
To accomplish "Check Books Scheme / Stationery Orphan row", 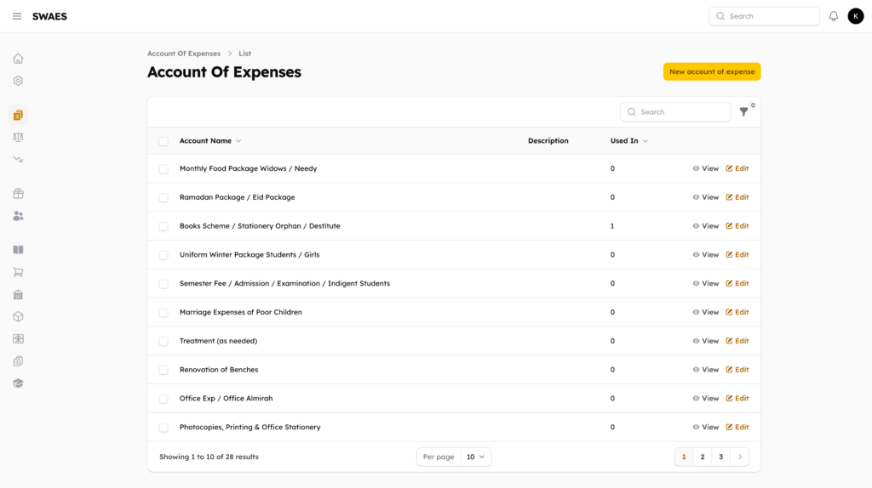I will pyautogui.click(x=163, y=226).
